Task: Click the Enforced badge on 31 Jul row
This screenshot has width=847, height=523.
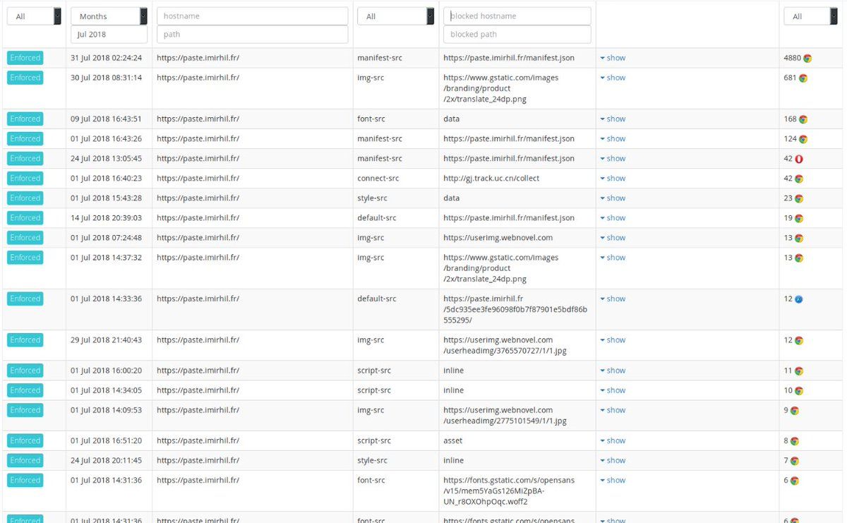Action: pyautogui.click(x=25, y=58)
